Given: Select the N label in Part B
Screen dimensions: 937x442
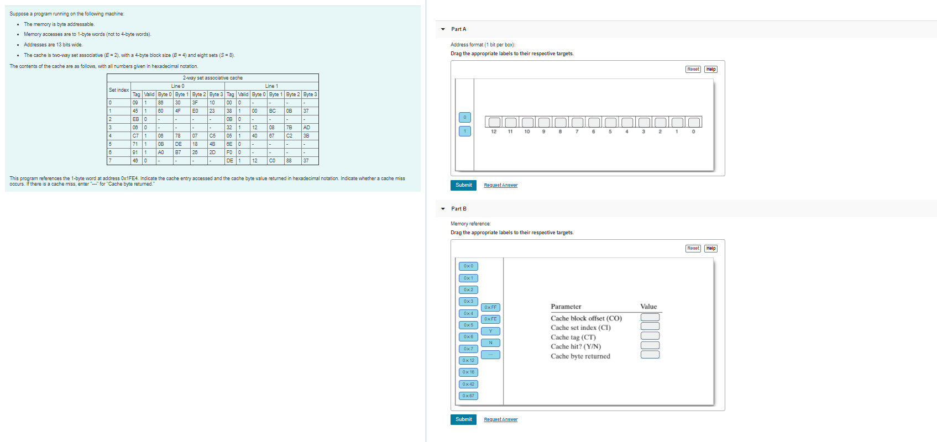Looking at the screenshot, I should tap(490, 343).
